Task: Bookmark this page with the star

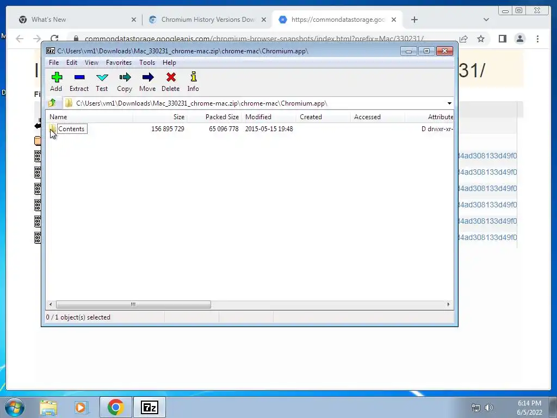Action: point(481,39)
